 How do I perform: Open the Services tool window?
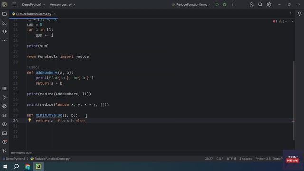coord(4,124)
